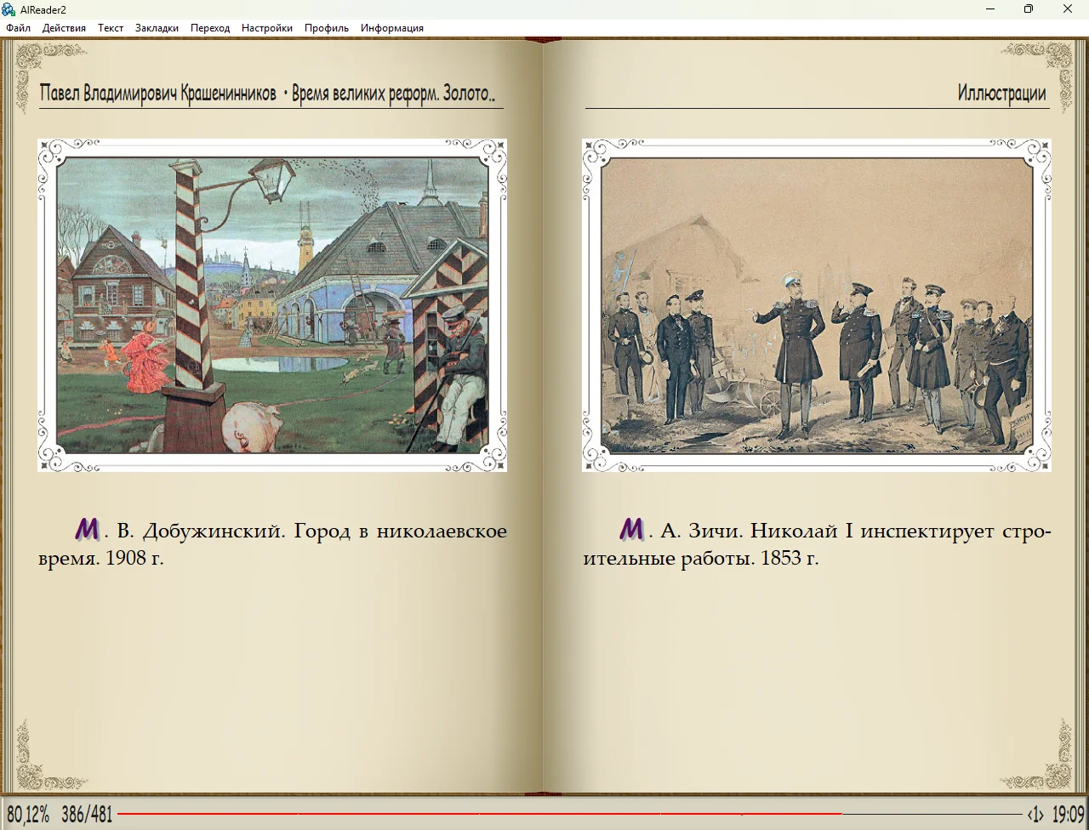Open the Текст menu
1089x830 pixels.
[111, 28]
